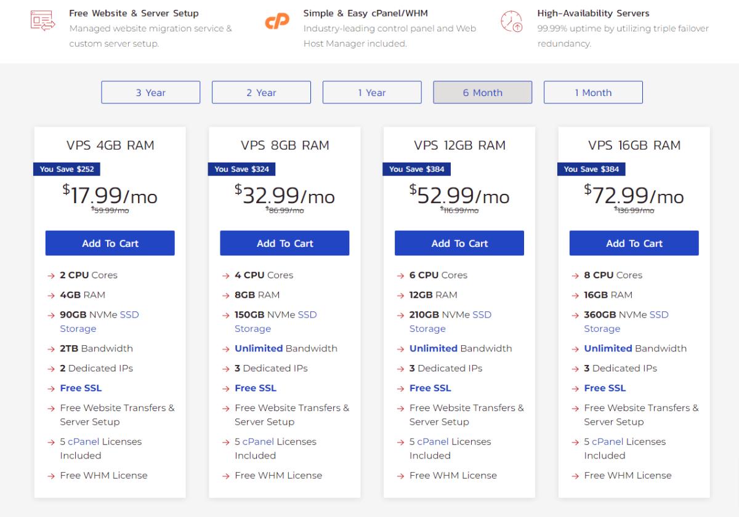Click the High-Availability Servers clock icon

(x=511, y=21)
